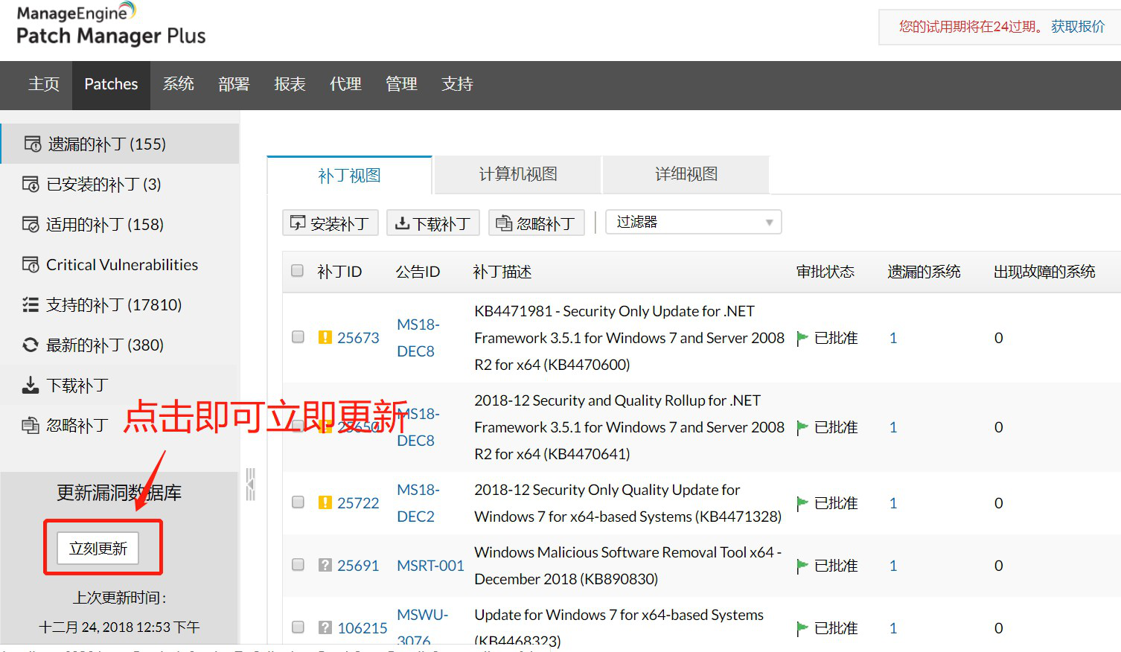Viewport: 1121px width, 652px height.
Task: Sort by 公告ID column header
Action: [418, 272]
